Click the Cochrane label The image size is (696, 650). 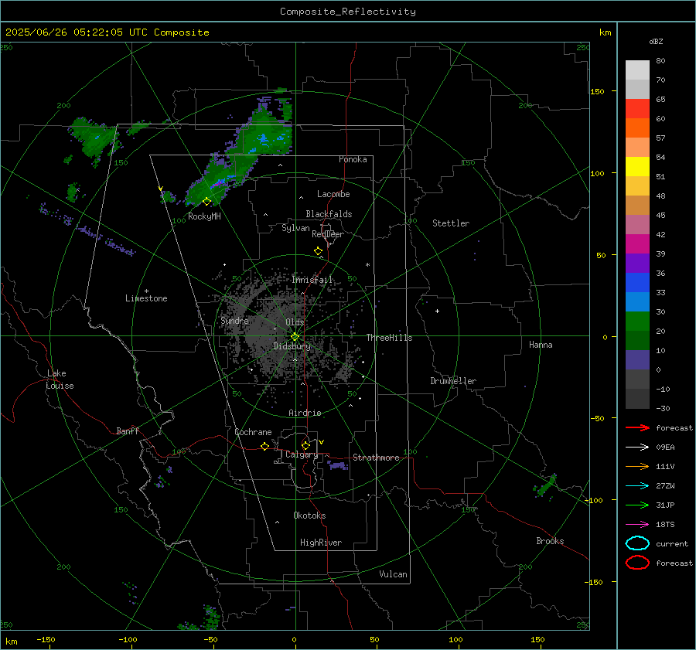tap(253, 432)
